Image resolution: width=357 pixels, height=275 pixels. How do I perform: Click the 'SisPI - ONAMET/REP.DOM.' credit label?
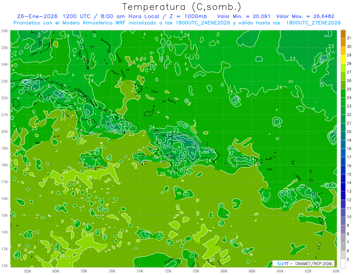(x=303, y=263)
